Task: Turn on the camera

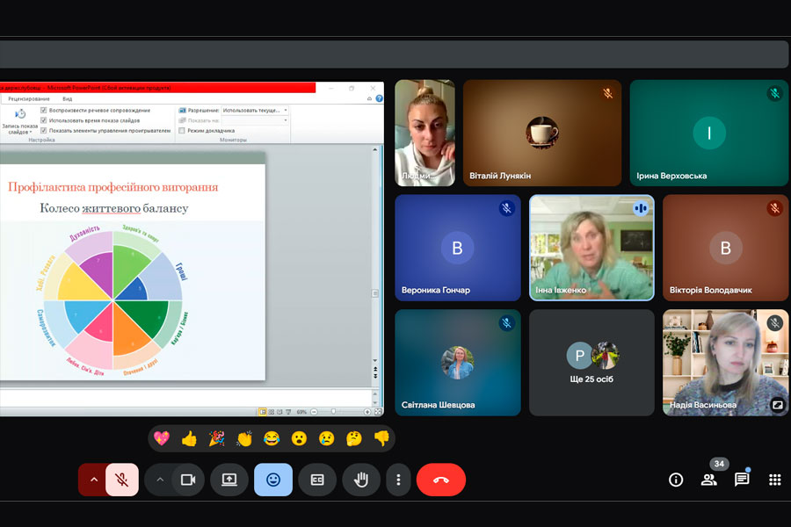Action: click(x=188, y=480)
